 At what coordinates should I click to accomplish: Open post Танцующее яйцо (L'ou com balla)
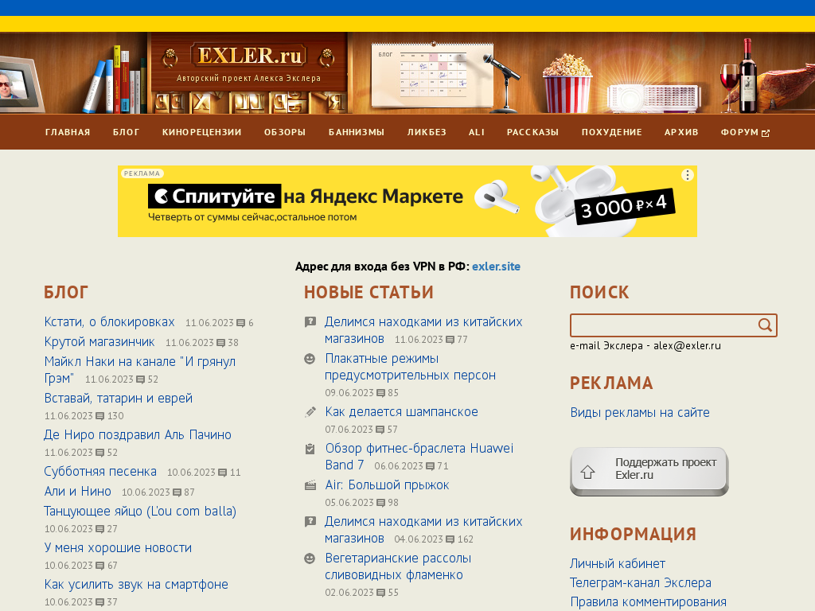pyautogui.click(x=140, y=512)
